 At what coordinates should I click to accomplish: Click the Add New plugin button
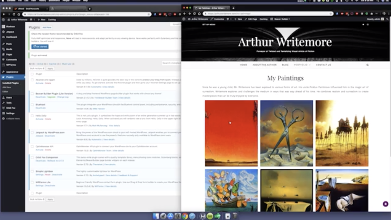(47, 27)
